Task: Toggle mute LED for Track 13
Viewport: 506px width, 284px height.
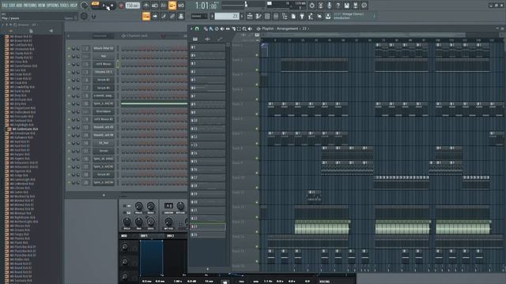Action: click(x=257, y=231)
